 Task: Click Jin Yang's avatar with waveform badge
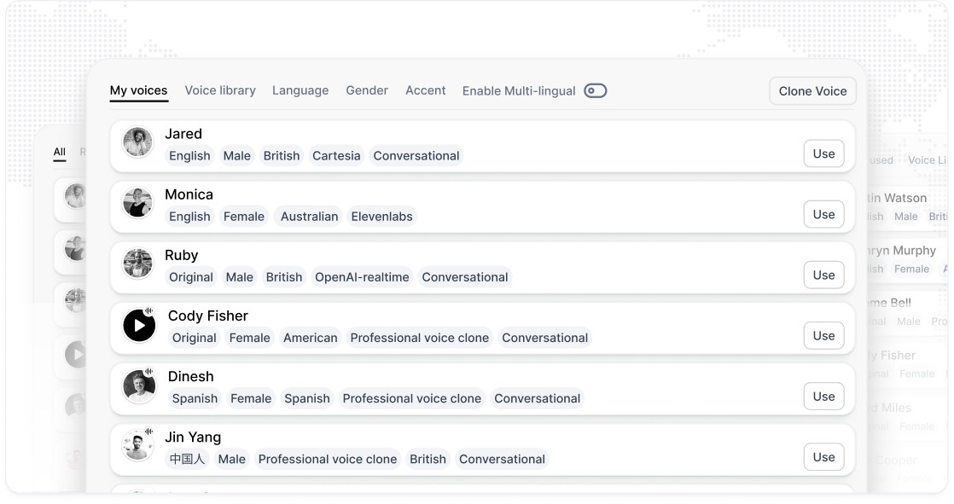[137, 445]
